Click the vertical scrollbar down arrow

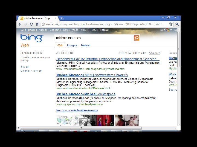coord(179,125)
